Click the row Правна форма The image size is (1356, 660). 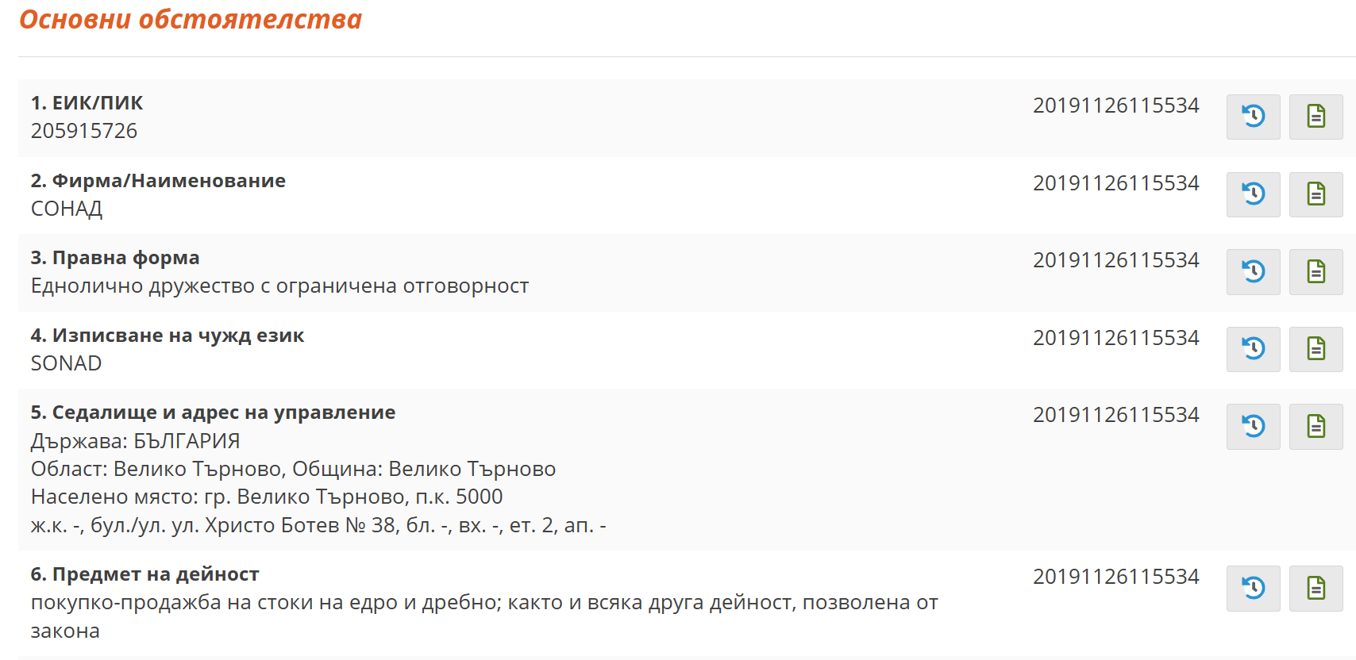pyautogui.click(x=115, y=257)
